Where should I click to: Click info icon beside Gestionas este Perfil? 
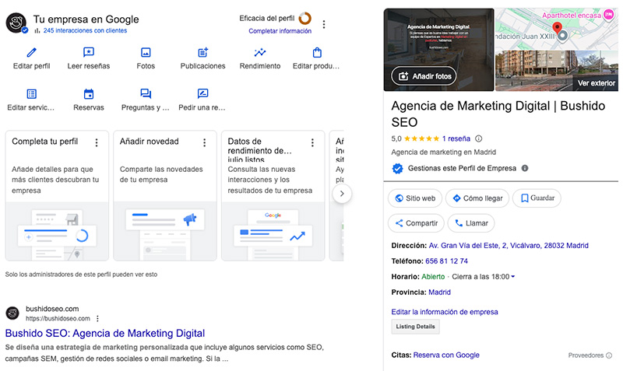coord(525,168)
